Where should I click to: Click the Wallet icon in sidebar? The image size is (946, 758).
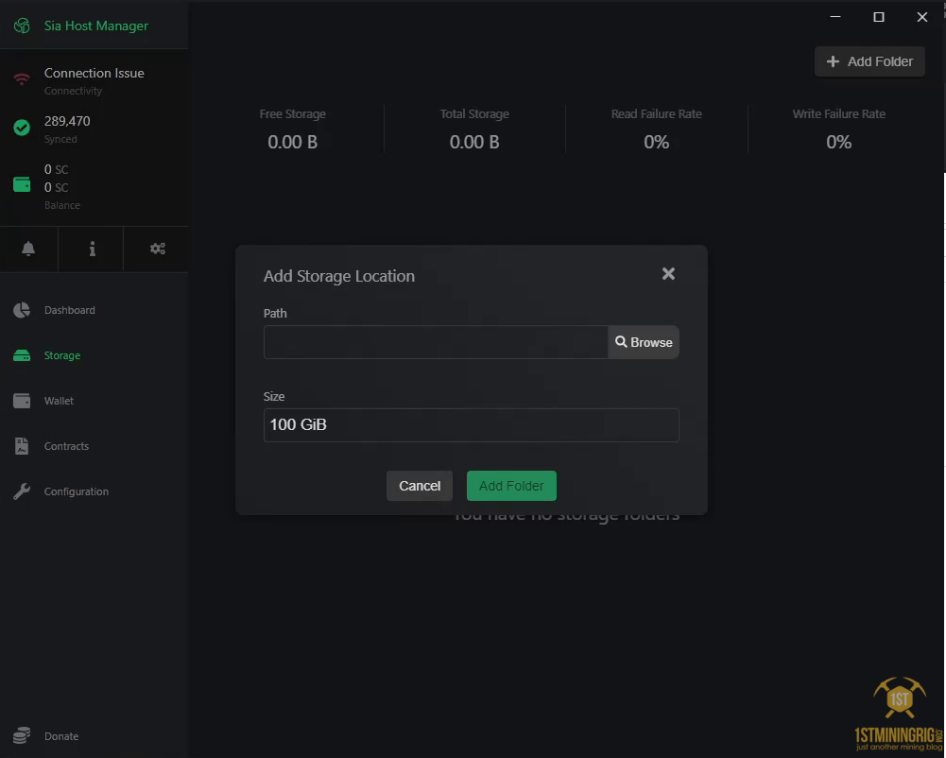click(x=22, y=401)
